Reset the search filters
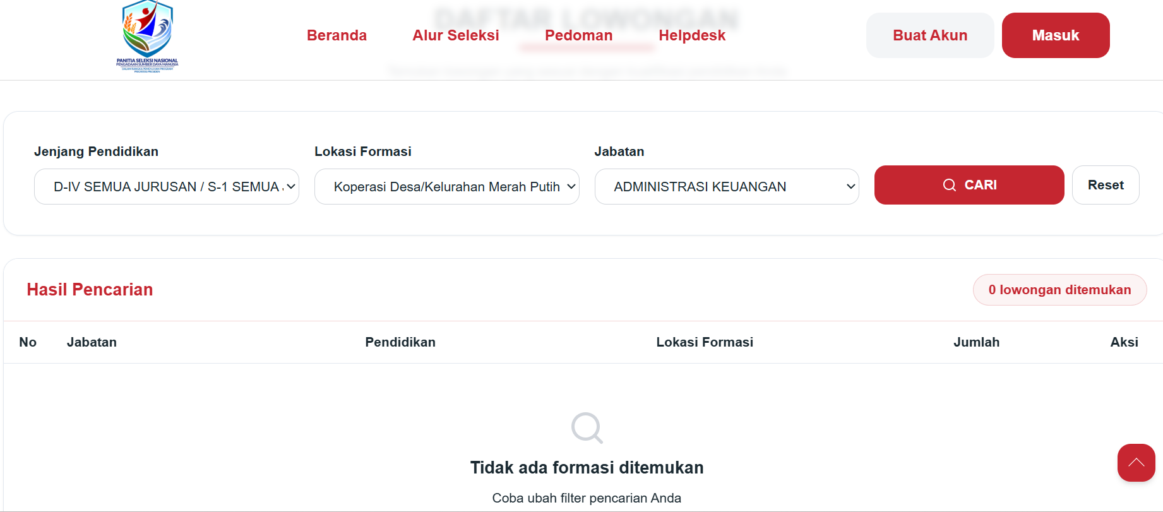 tap(1105, 185)
